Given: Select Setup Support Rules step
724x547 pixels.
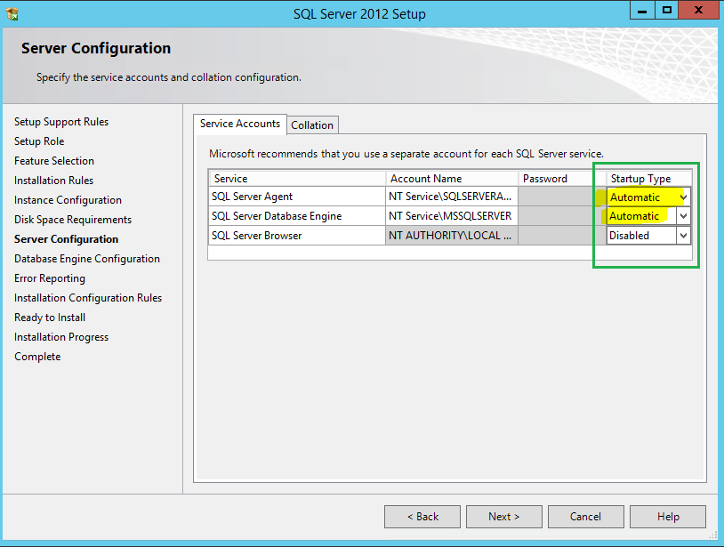Looking at the screenshot, I should tap(61, 122).
